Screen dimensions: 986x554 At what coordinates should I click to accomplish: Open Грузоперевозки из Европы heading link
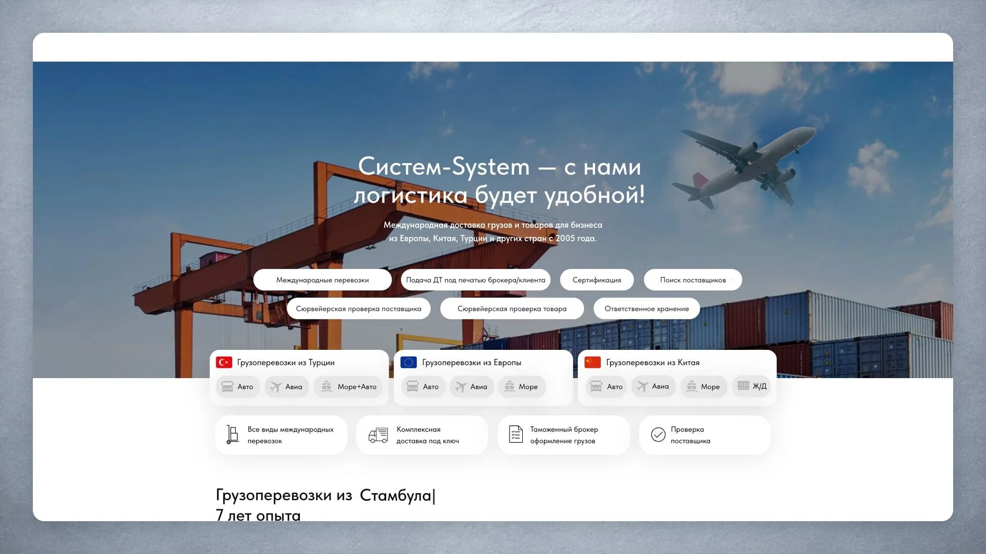pyautogui.click(x=471, y=363)
